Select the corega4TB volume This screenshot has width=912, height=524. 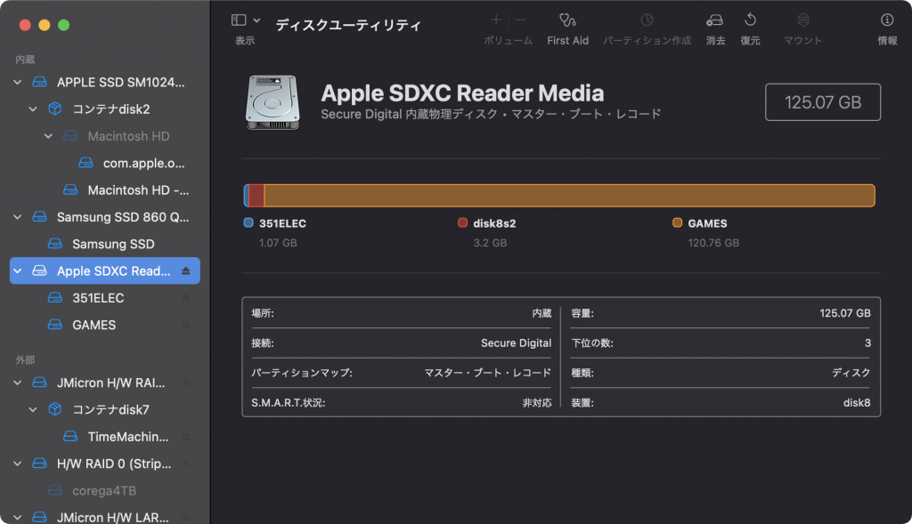pyautogui.click(x=104, y=491)
